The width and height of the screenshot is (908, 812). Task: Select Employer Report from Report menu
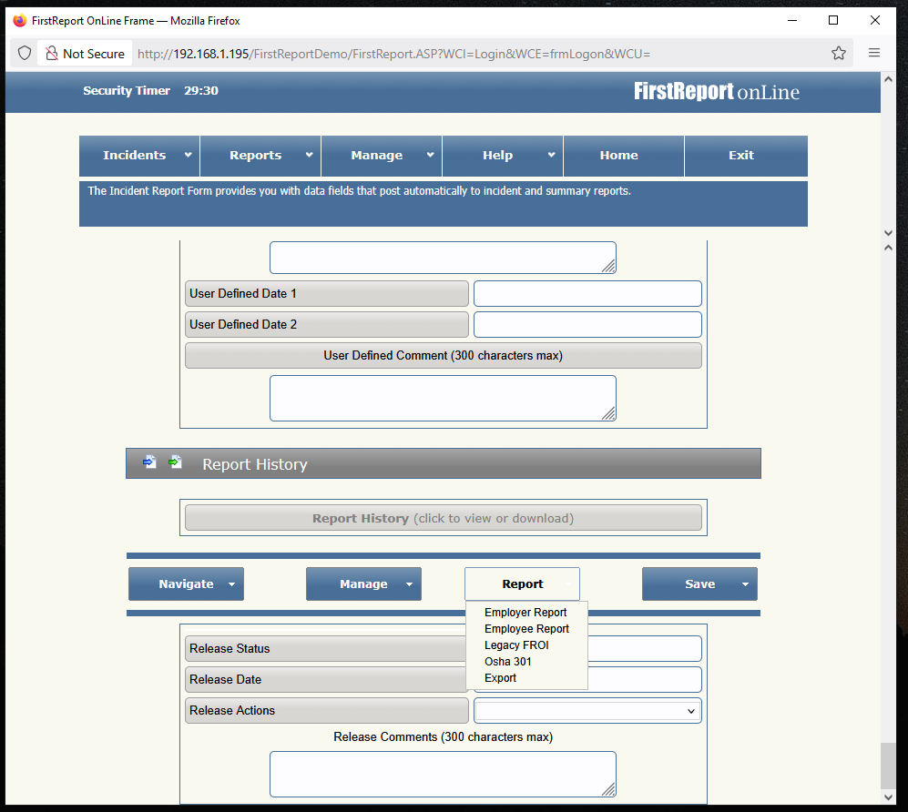click(x=525, y=613)
